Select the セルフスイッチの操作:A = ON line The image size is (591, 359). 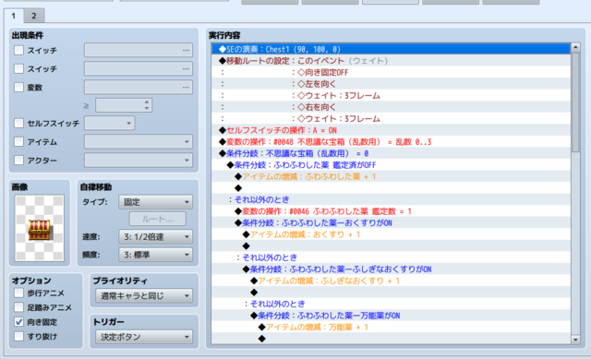(x=391, y=130)
